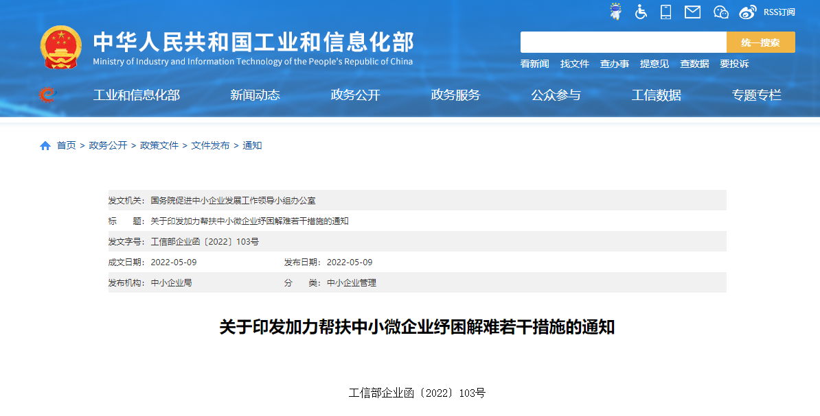
Task: Click the WeChat icon in header
Action: 720,12
